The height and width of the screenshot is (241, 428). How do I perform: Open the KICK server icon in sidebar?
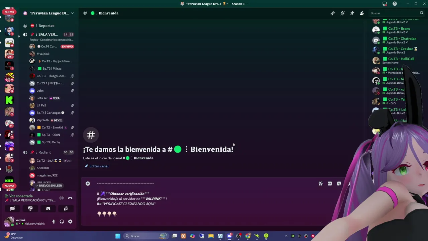[x=9, y=180]
